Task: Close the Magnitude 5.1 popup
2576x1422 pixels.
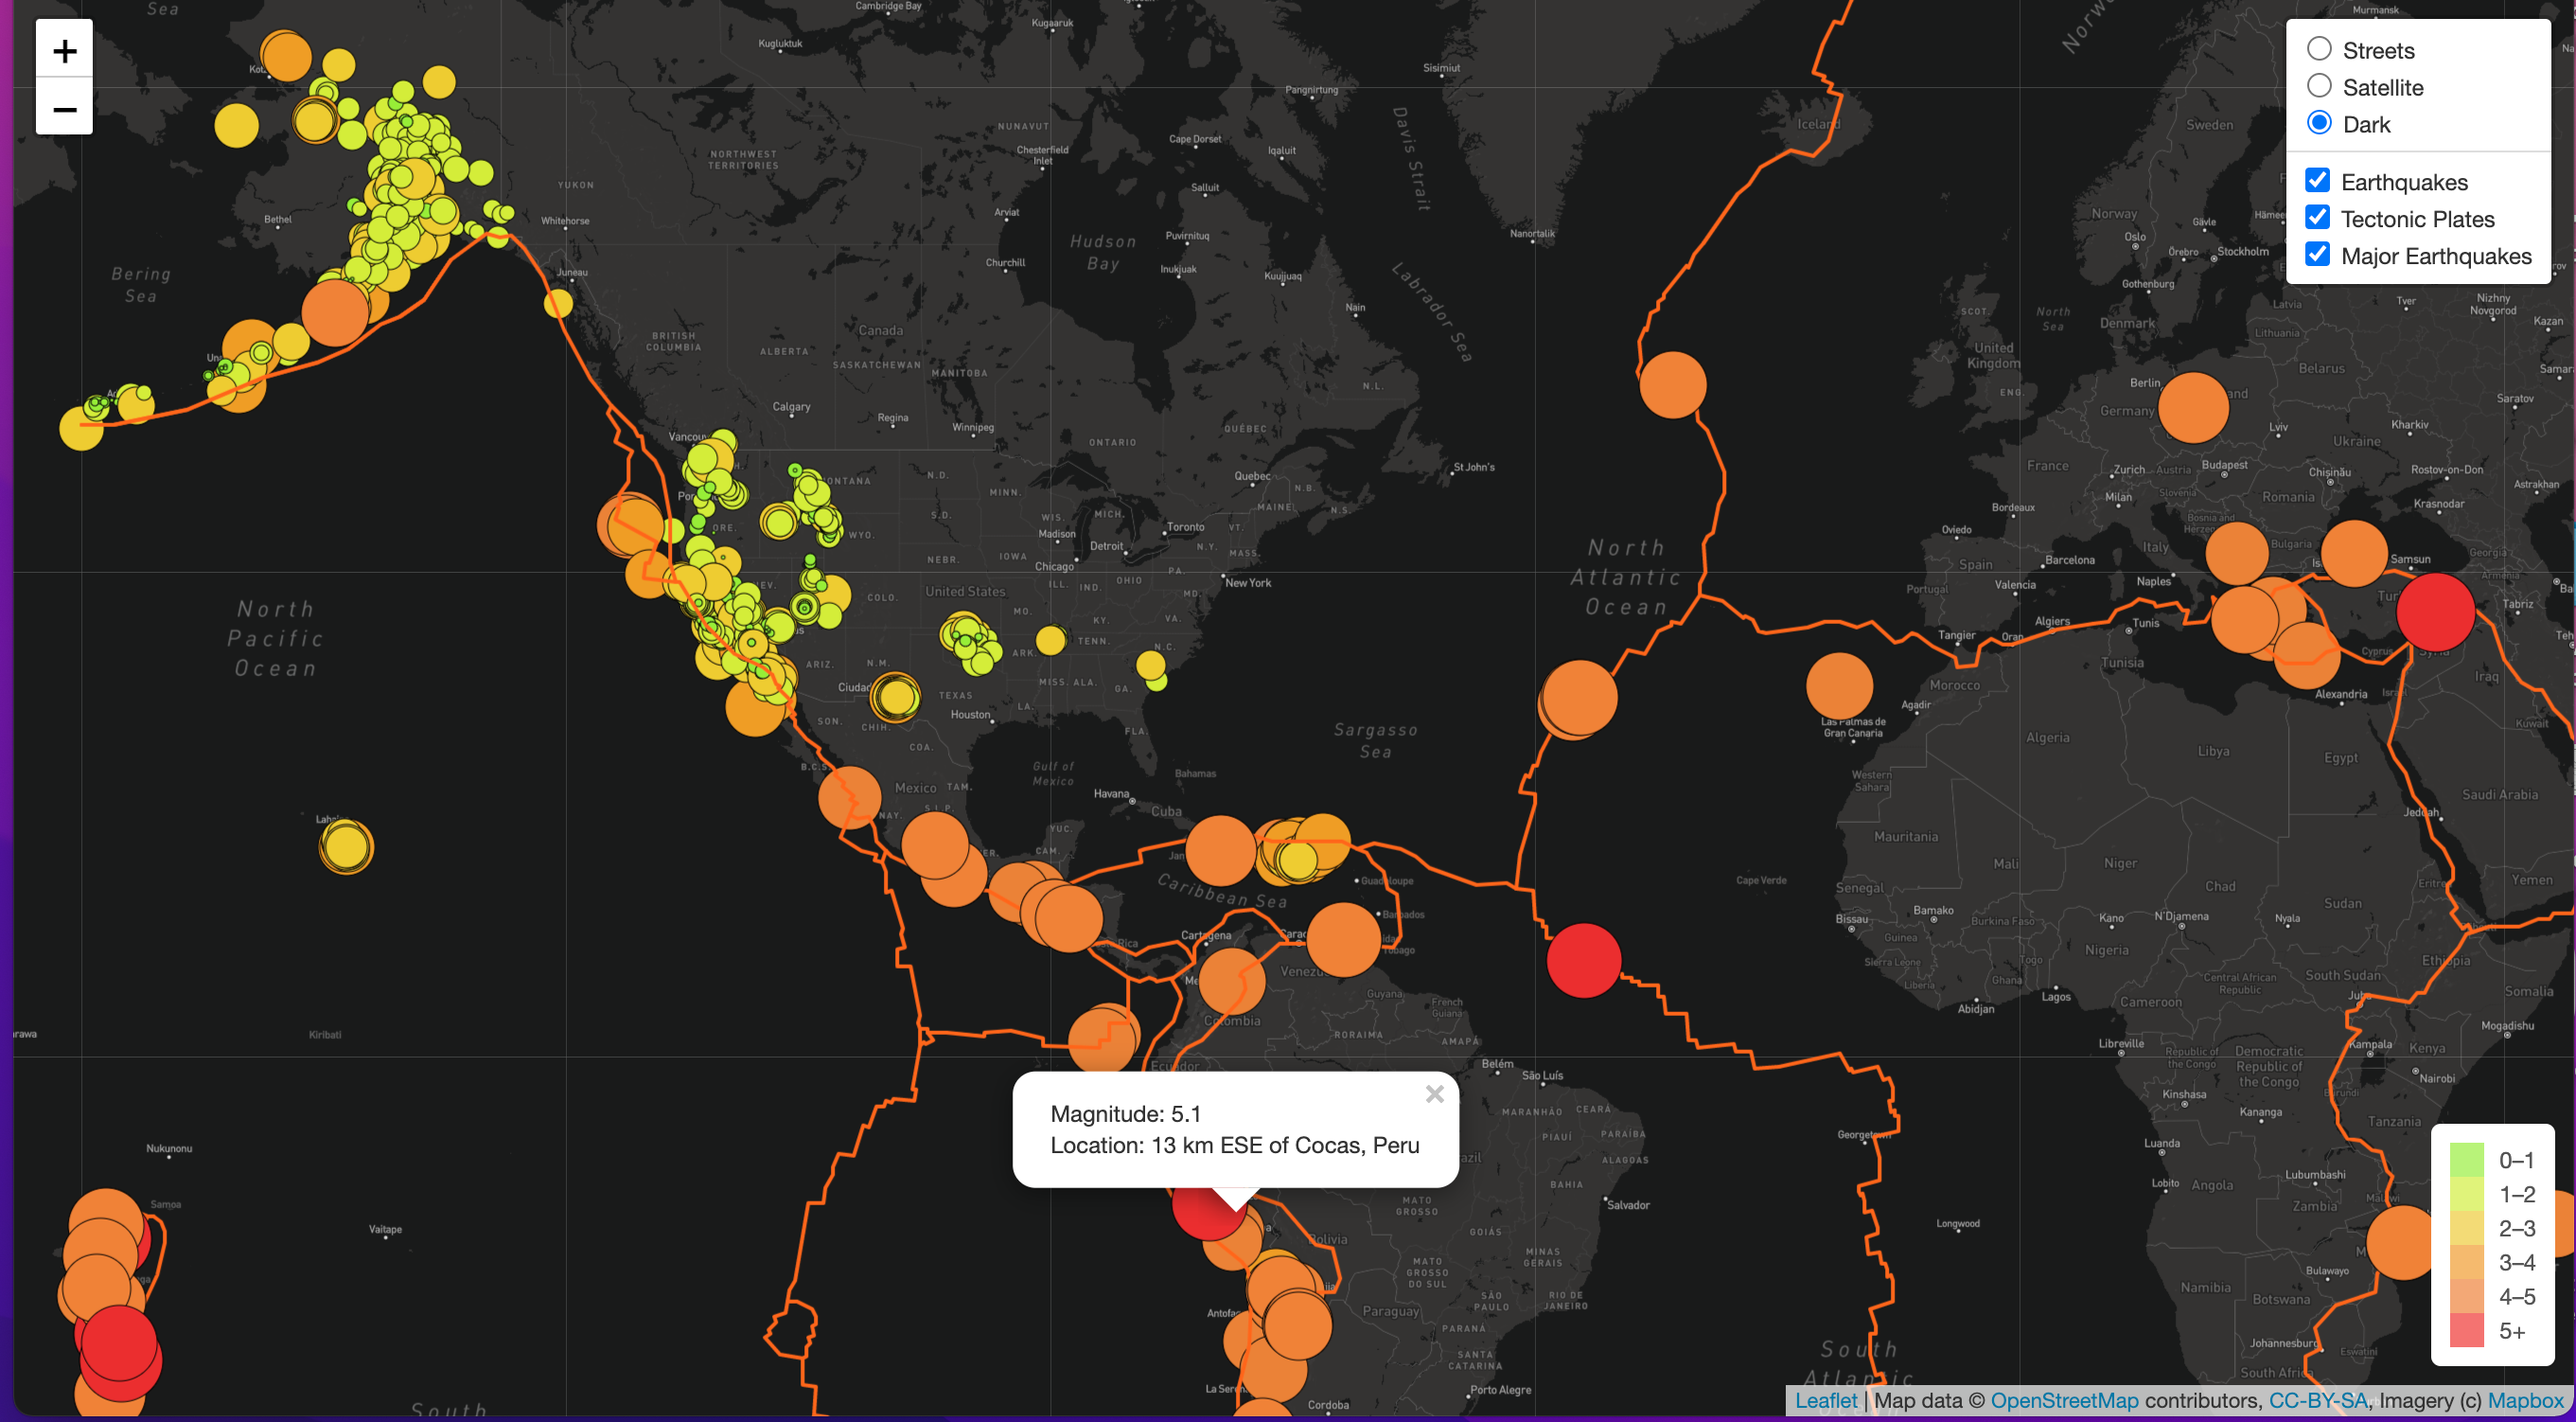Action: tap(1435, 1093)
